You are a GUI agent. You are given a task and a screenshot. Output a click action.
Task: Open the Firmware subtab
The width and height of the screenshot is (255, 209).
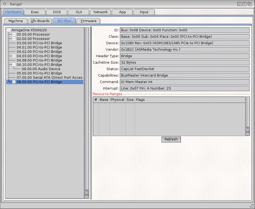coord(88,21)
